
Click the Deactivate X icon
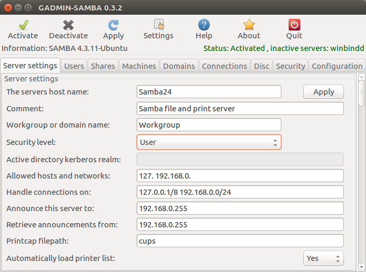pyautogui.click(x=68, y=25)
